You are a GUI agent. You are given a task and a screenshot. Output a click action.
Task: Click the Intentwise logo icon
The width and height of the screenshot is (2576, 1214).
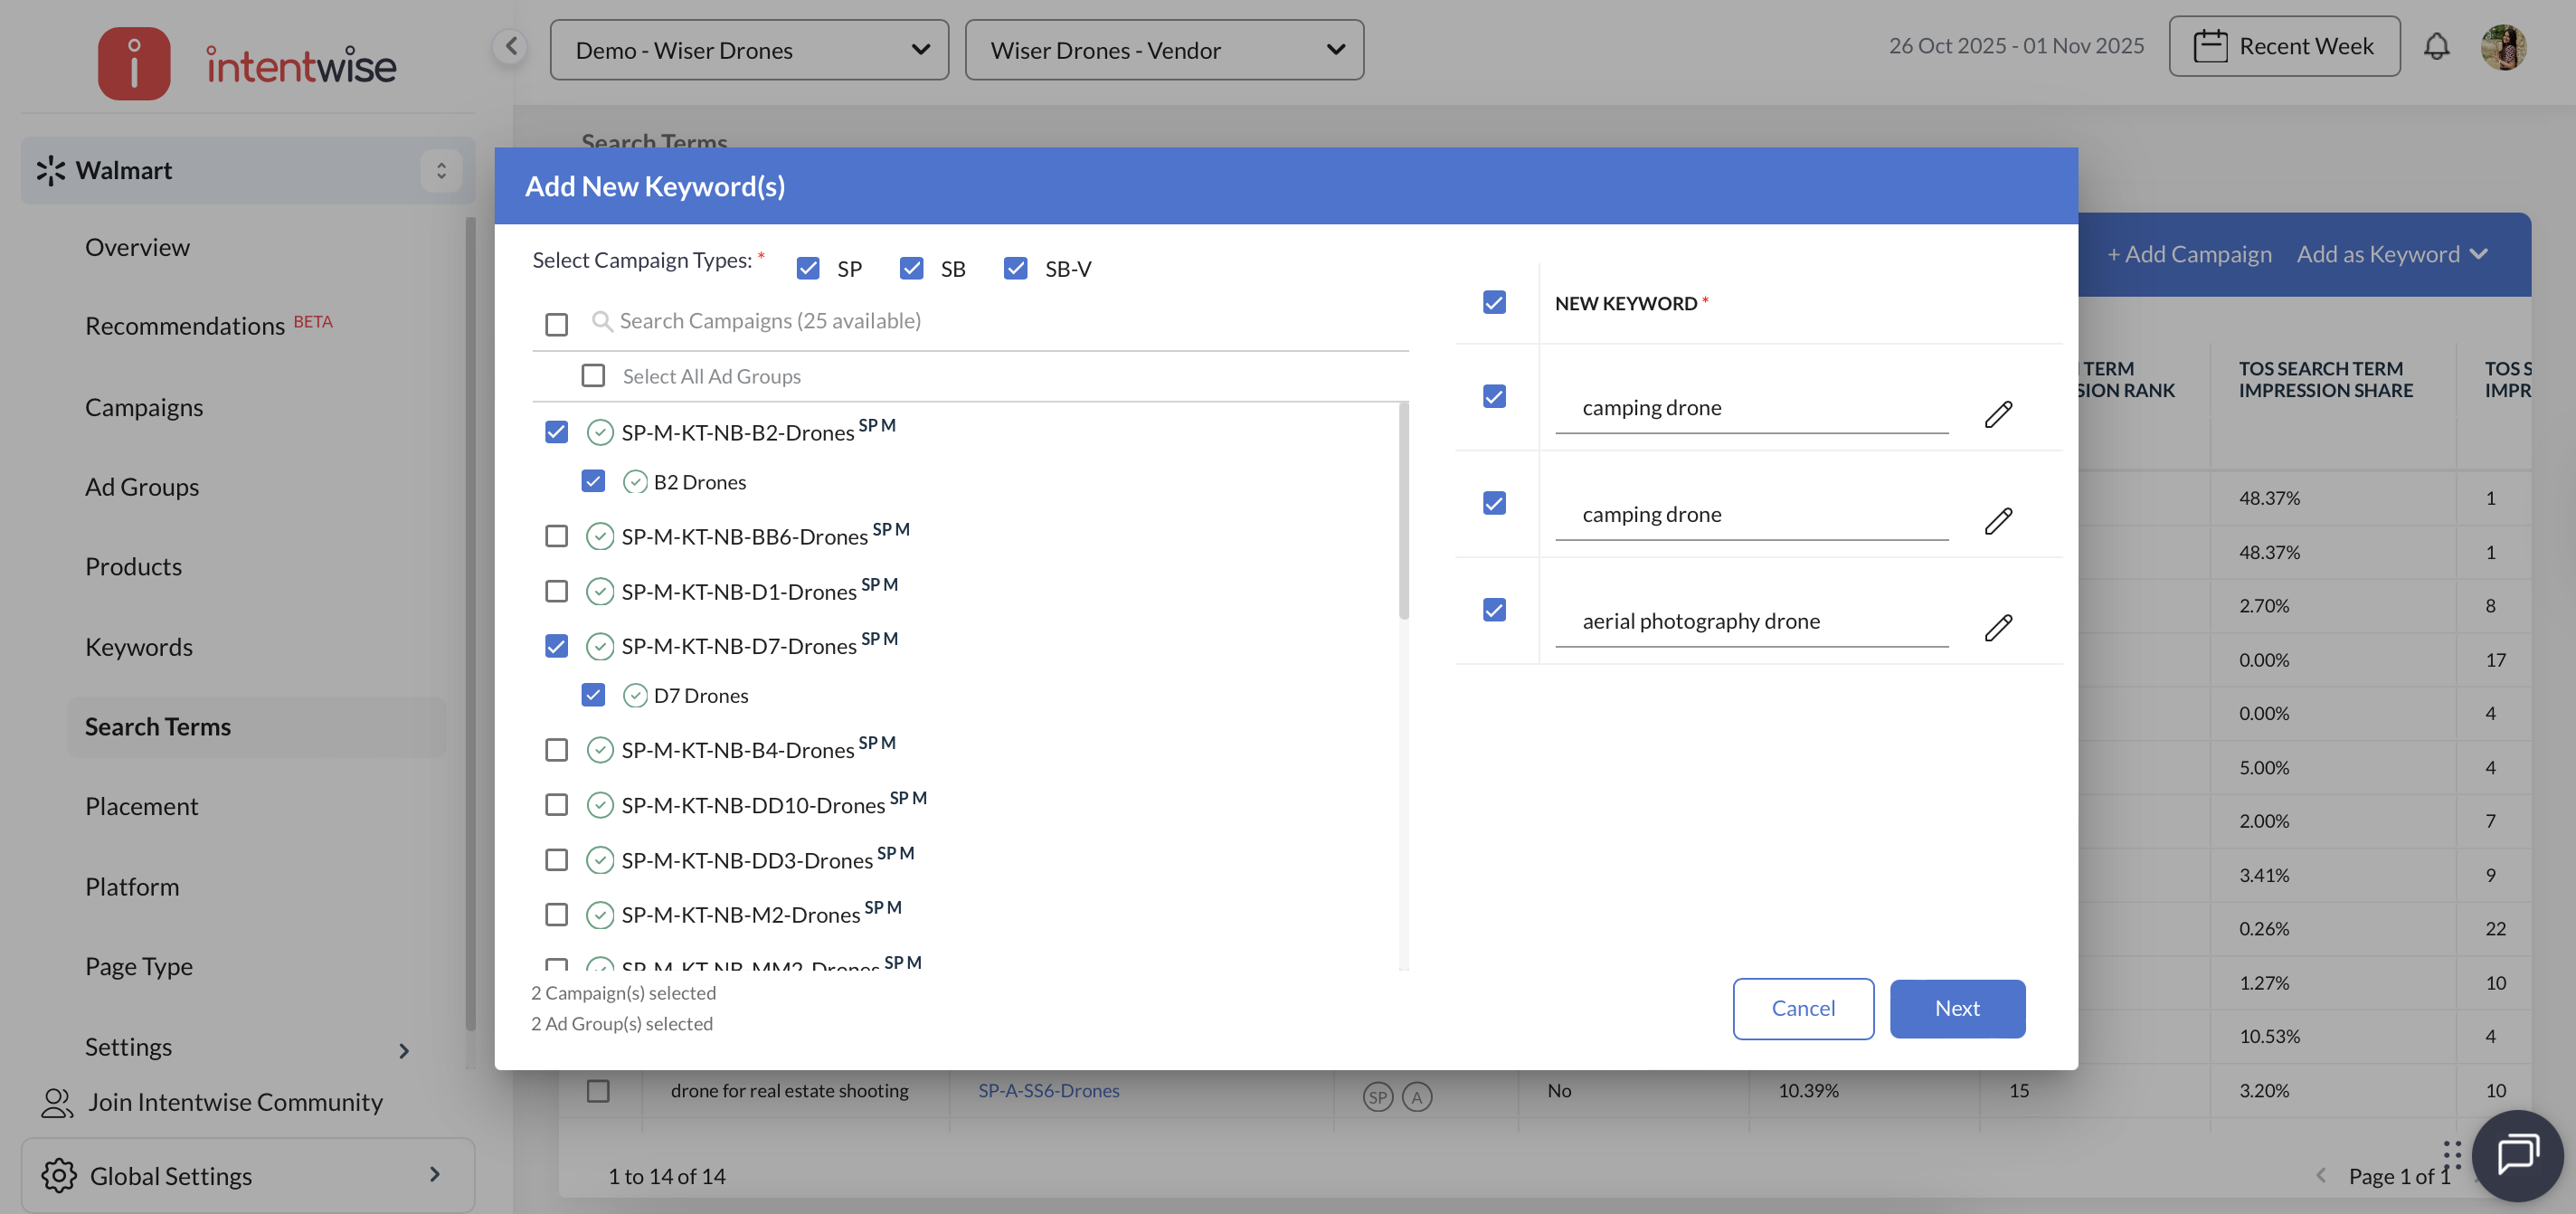(x=134, y=63)
